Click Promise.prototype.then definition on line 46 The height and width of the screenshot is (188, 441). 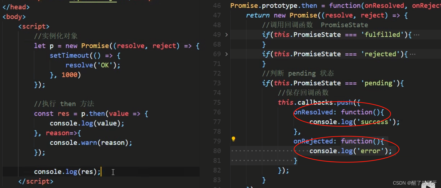coord(335,6)
